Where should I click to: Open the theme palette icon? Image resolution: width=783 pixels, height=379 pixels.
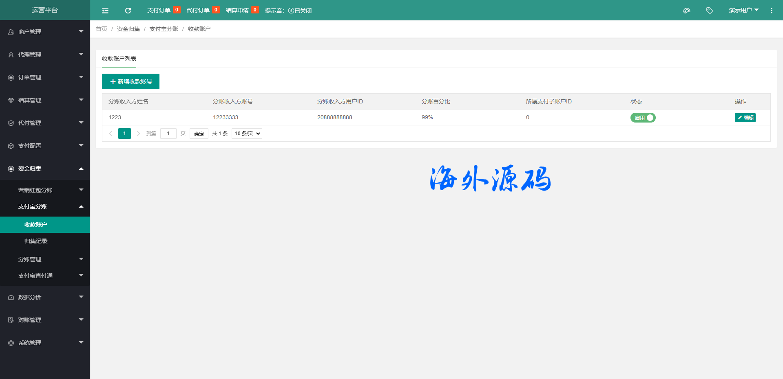pos(687,11)
